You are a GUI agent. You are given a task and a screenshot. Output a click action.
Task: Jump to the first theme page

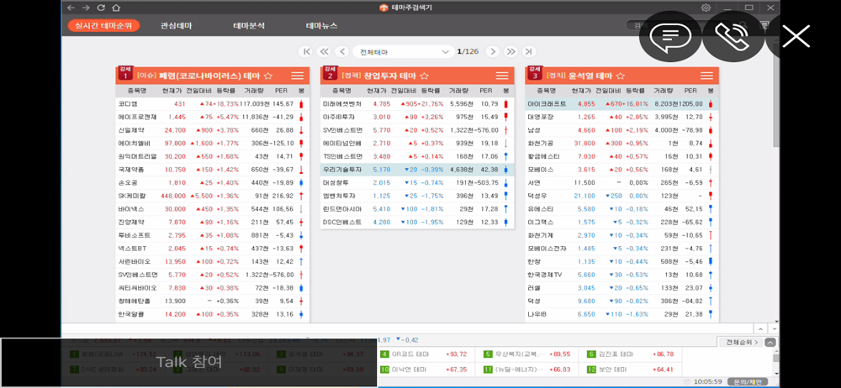[x=307, y=51]
